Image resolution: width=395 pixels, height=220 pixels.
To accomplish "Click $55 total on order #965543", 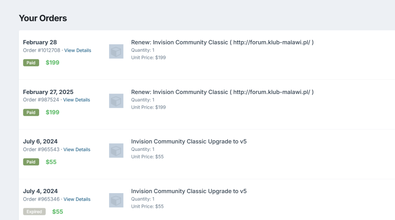I will tap(51, 162).
